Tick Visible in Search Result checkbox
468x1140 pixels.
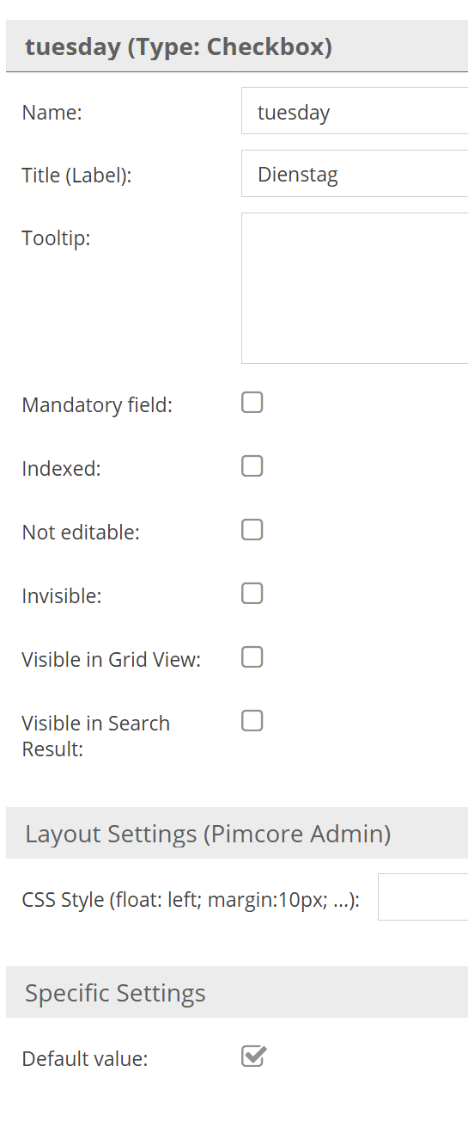click(x=252, y=721)
